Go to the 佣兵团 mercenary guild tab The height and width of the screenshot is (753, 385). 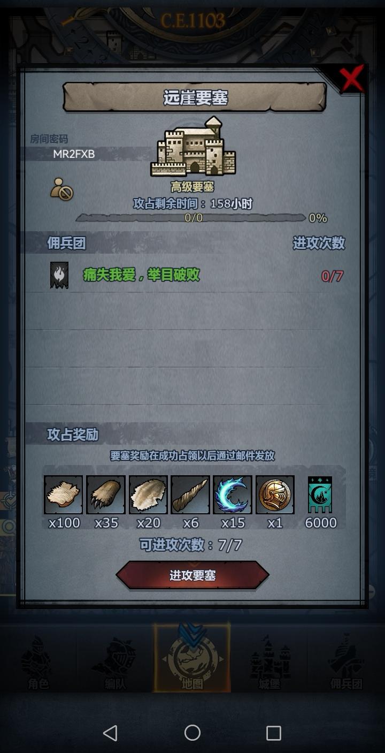[346, 661]
